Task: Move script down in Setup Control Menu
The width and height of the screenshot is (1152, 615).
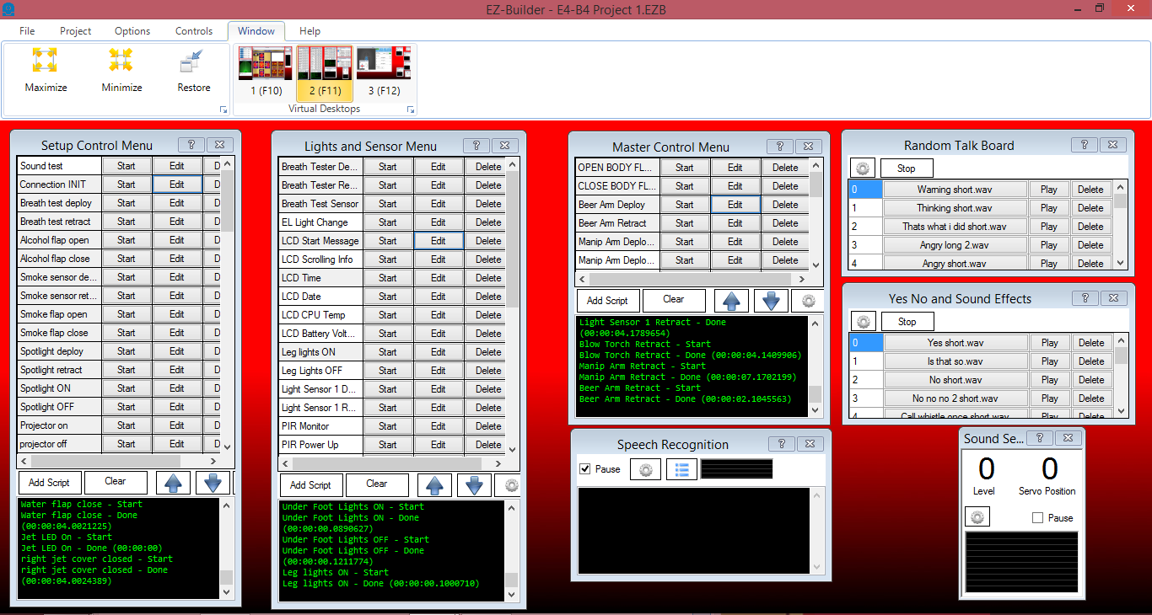Action: click(213, 483)
